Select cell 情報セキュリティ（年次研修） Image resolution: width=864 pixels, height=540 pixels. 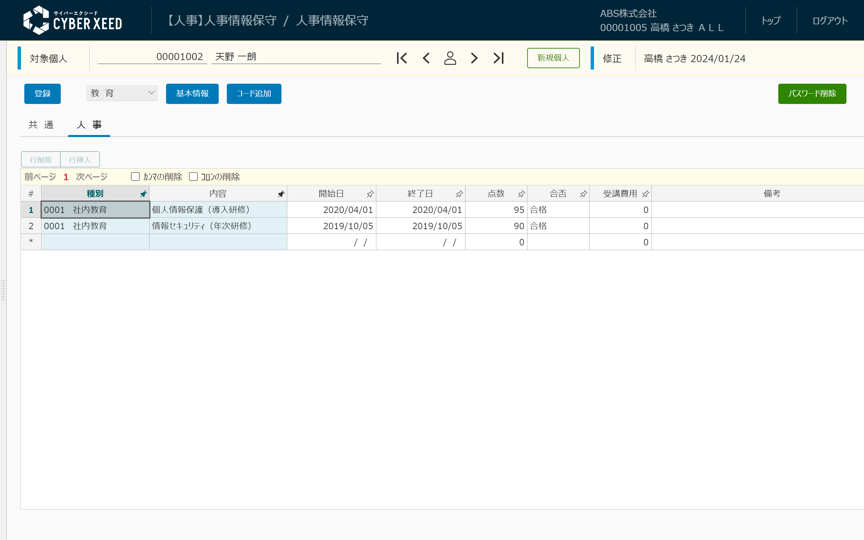(218, 226)
